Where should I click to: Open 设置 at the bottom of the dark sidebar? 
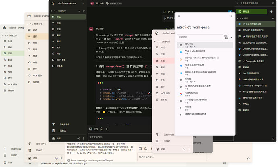(57, 138)
